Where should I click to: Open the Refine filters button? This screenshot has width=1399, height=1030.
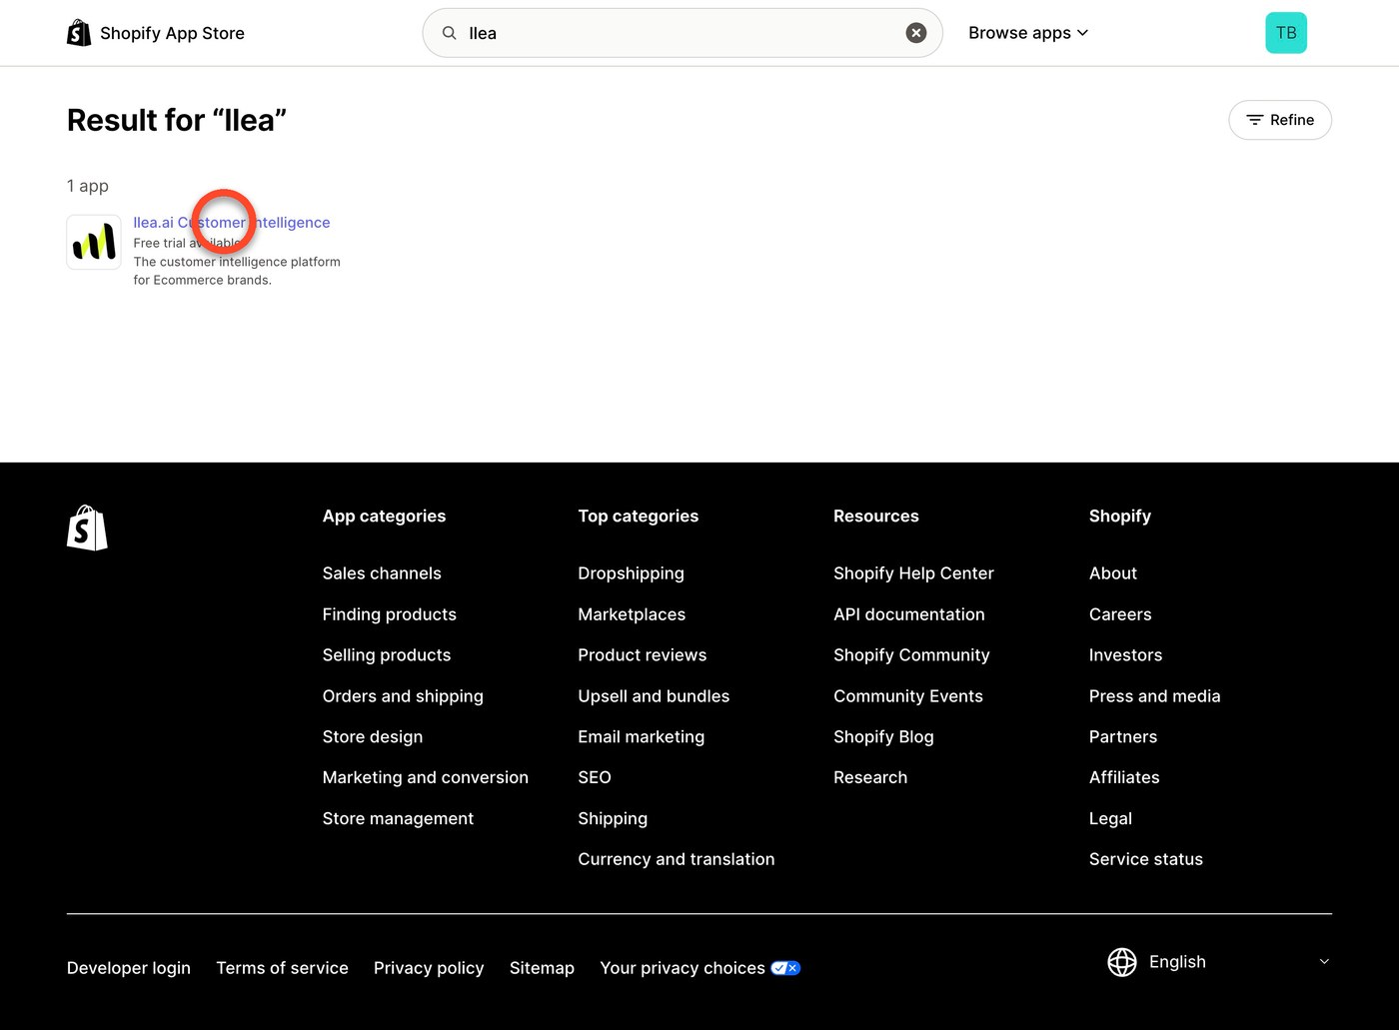pyautogui.click(x=1280, y=120)
